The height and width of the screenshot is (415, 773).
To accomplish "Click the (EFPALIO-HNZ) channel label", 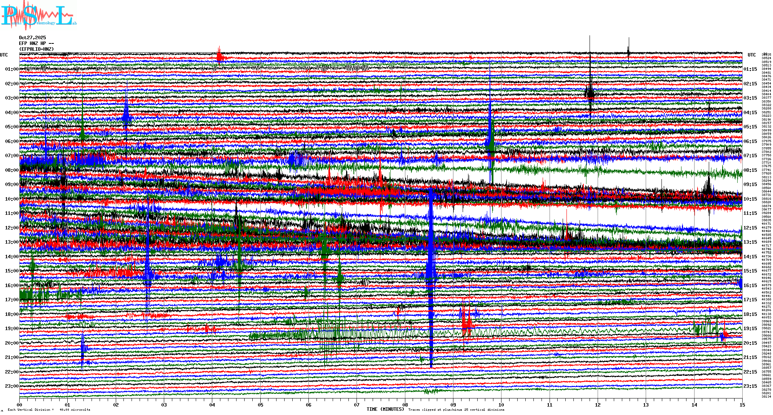I will coord(37,49).
